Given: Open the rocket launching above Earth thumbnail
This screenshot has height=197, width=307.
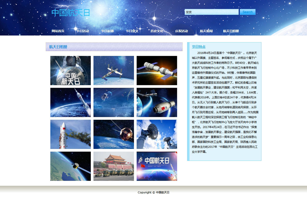Looking at the screenshot, I should pyautogui.click(x=71, y=102).
